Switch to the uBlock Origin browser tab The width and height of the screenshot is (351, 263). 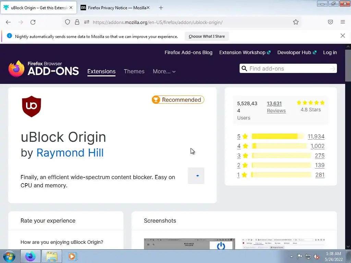(38, 8)
